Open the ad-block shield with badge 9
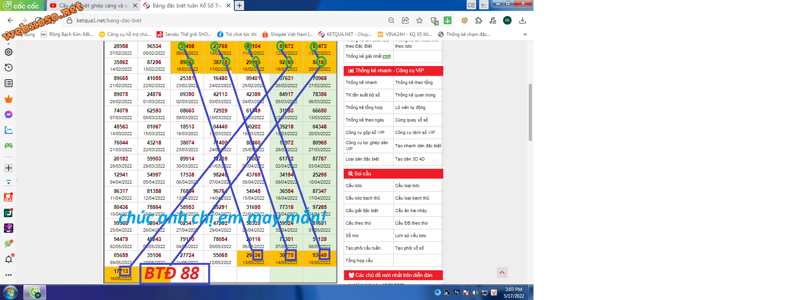The height and width of the screenshot is (300, 810). 434,21
